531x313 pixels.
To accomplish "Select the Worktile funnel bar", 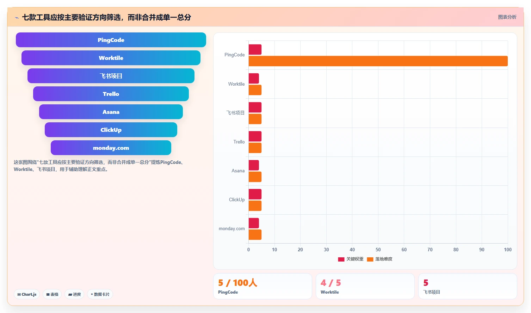I will point(111,58).
